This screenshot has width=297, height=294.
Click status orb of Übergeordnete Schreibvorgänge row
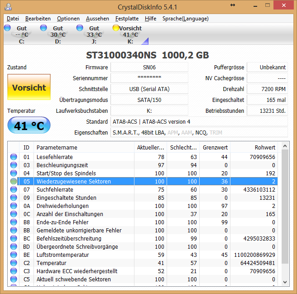point(14,246)
